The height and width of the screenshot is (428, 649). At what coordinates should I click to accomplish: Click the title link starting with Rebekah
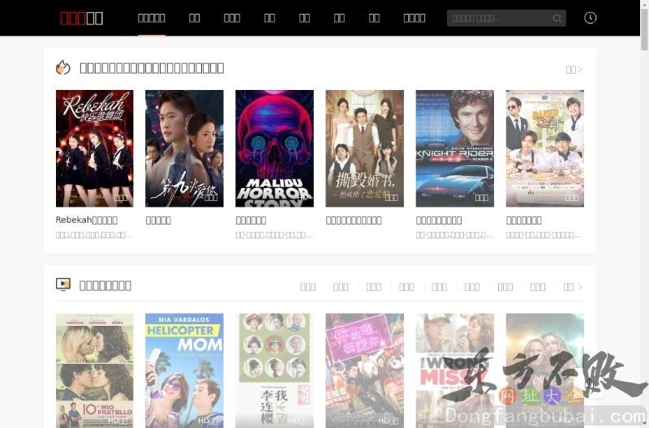click(x=86, y=220)
